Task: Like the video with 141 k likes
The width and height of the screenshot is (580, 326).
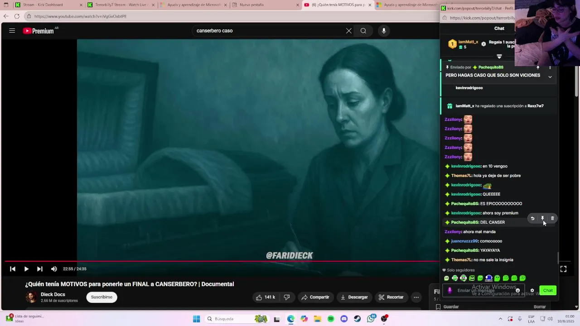Action: (266, 297)
